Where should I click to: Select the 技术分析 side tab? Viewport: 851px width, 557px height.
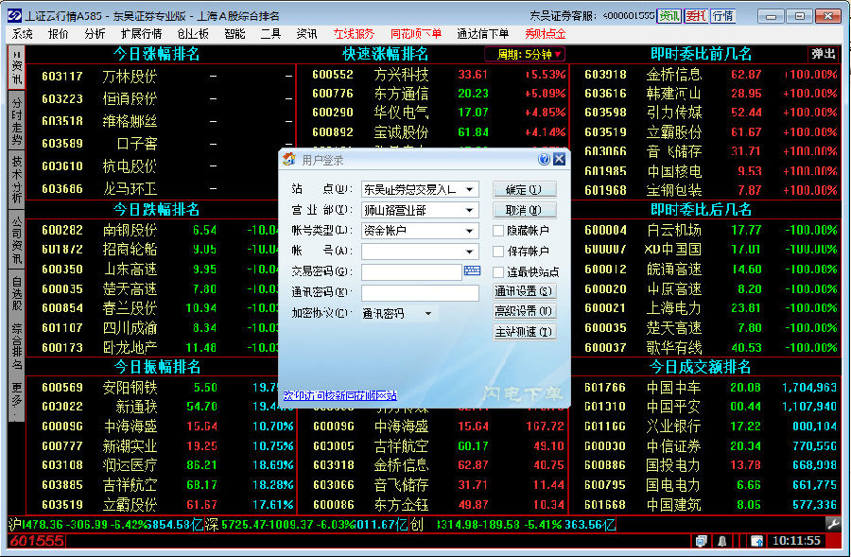click(16, 180)
